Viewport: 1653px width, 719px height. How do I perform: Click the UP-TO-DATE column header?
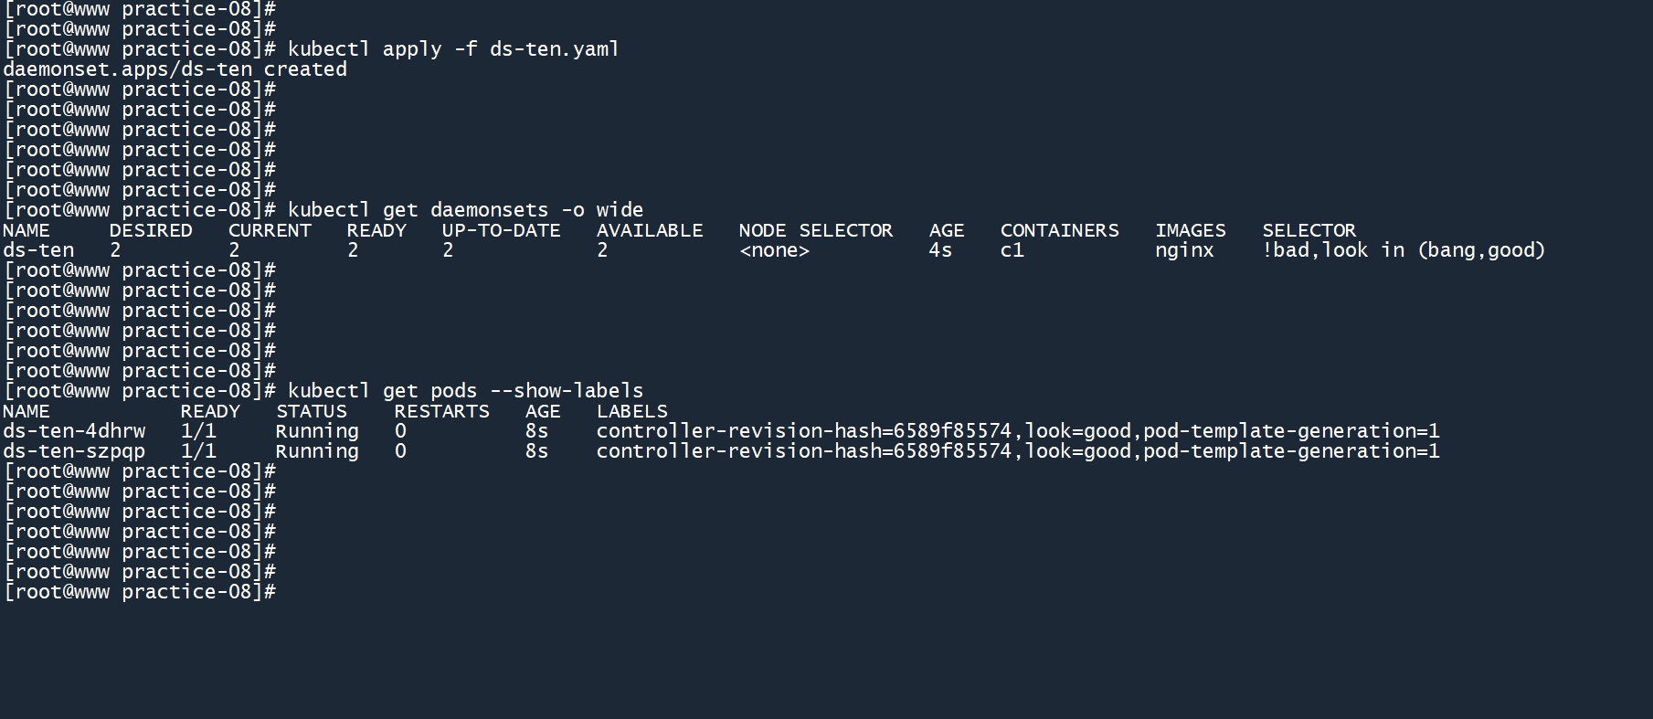click(x=501, y=230)
